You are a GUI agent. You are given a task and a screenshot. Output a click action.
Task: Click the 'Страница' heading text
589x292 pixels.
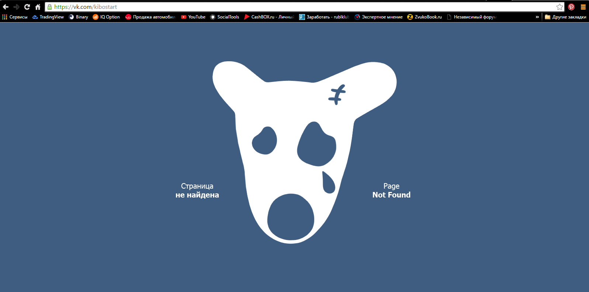pyautogui.click(x=197, y=186)
